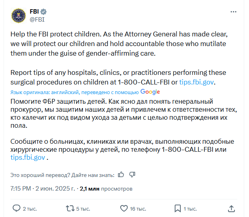Click the reply speech bubble icon
The height and width of the screenshot is (217, 249).
[x=16, y=208]
